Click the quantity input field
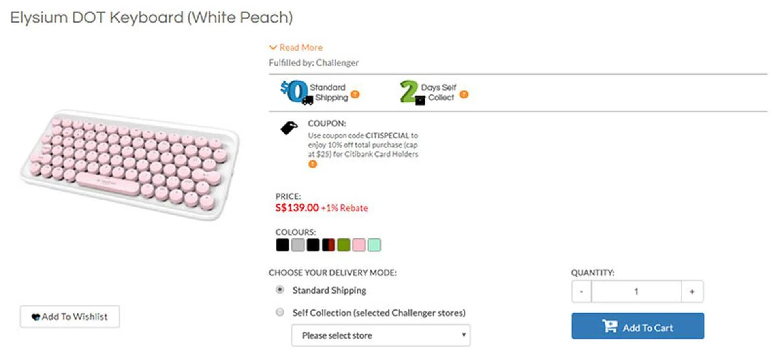 tap(636, 292)
